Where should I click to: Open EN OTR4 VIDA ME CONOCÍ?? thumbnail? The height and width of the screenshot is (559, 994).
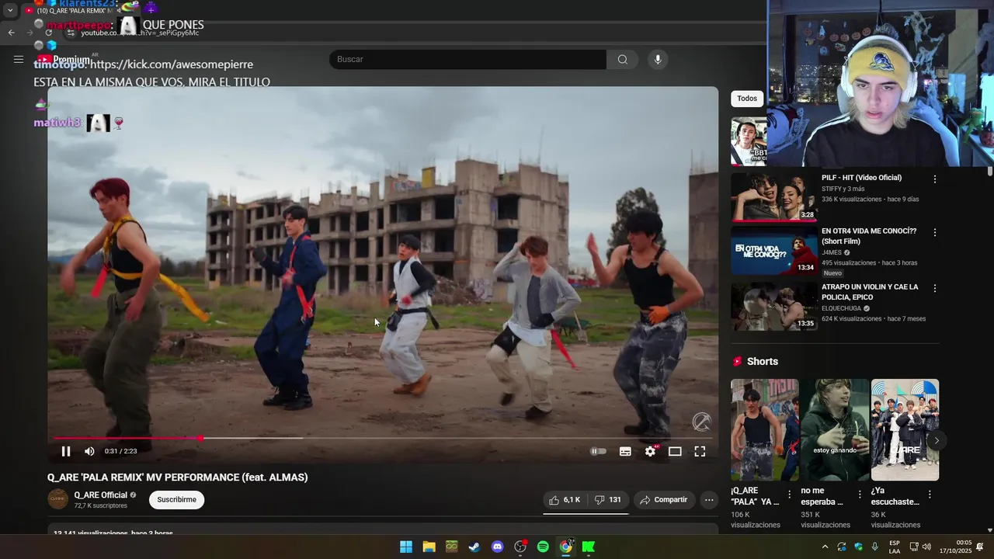pos(773,251)
